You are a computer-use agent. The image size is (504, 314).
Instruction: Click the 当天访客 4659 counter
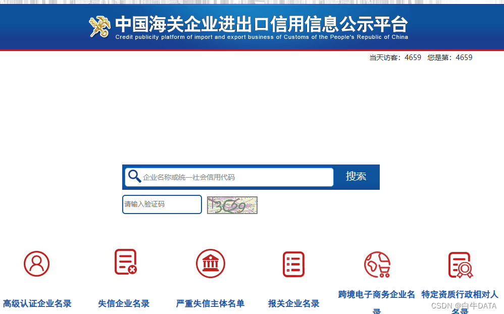coord(395,58)
